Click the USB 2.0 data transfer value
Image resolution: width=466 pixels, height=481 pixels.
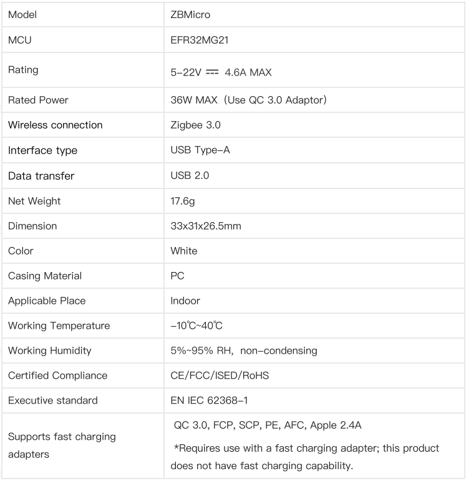pos(190,175)
